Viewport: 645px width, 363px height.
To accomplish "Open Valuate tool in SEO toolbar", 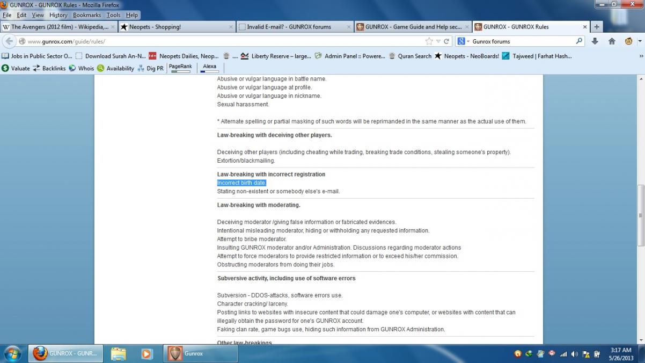I will click(x=16, y=68).
